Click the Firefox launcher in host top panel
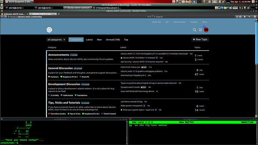The width and height of the screenshot is (258, 145). click(x=177, y=1)
